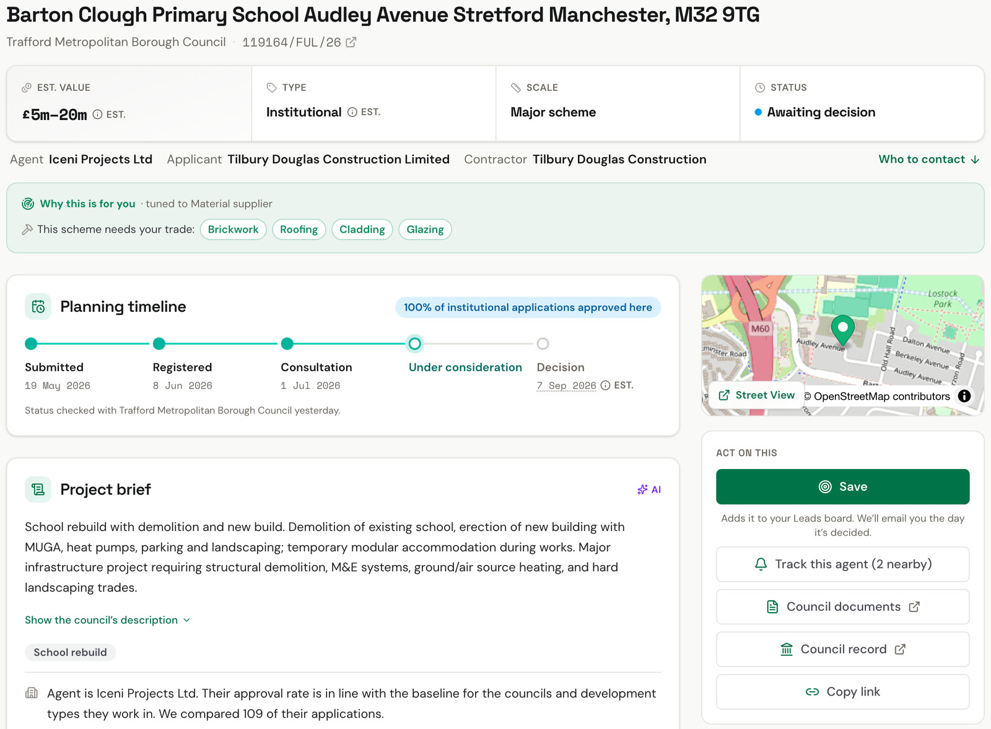991x729 pixels.
Task: Select the Brickwork trade tag
Action: (234, 230)
